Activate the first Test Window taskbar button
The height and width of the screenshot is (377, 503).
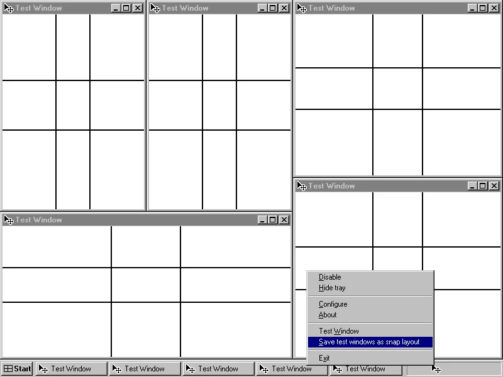[72, 369]
